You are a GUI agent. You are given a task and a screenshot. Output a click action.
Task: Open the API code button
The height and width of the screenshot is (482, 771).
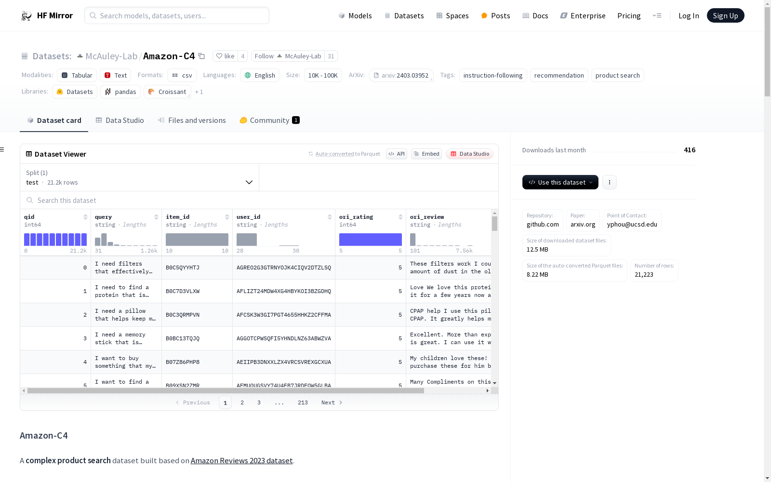pyautogui.click(x=397, y=154)
